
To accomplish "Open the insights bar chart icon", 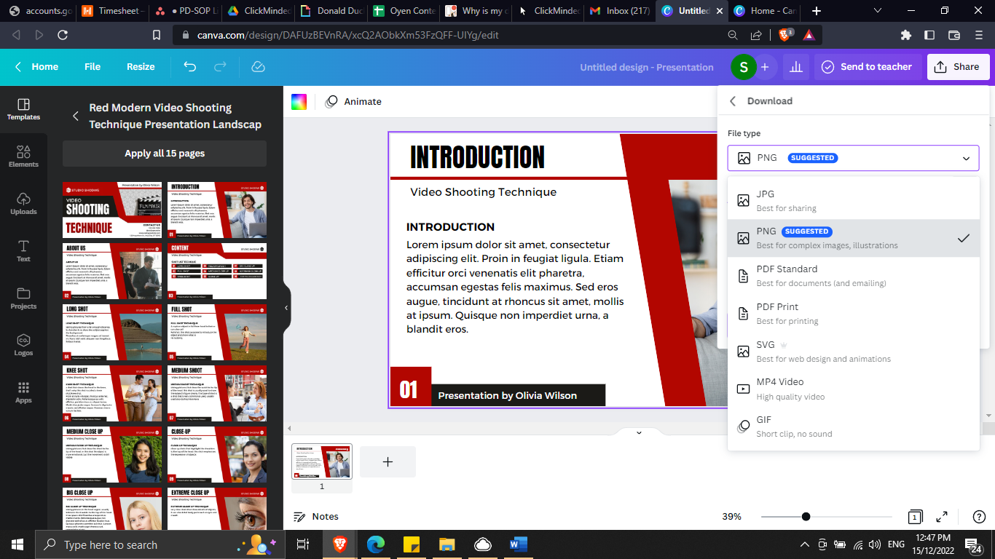I will pos(796,67).
